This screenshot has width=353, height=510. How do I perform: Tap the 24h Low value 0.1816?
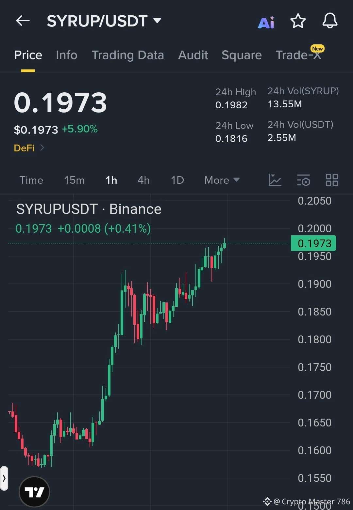[231, 139]
